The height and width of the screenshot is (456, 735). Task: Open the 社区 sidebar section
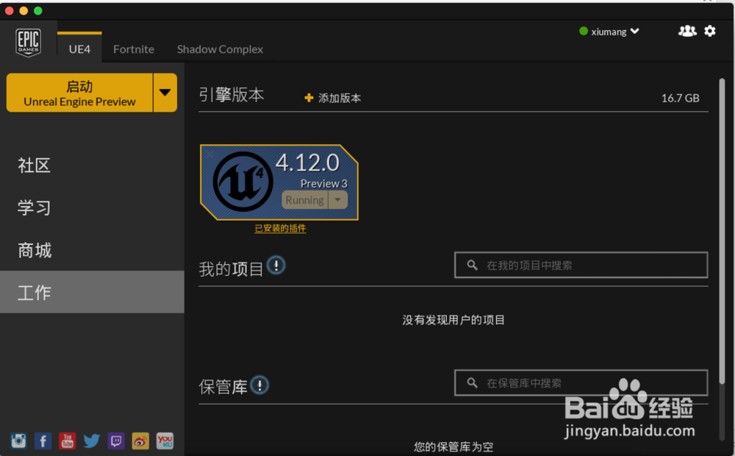tap(92, 165)
